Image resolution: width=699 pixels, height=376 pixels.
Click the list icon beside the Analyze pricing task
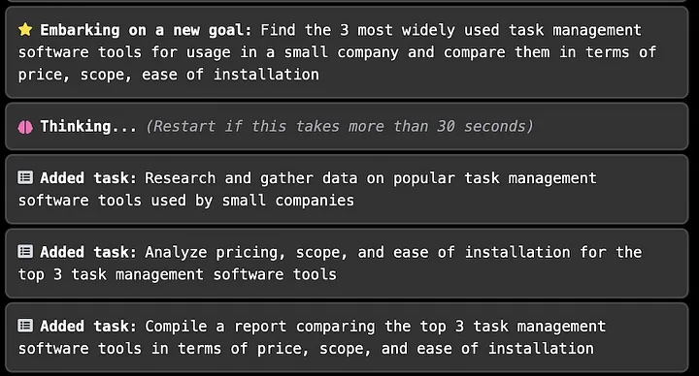[x=25, y=252]
